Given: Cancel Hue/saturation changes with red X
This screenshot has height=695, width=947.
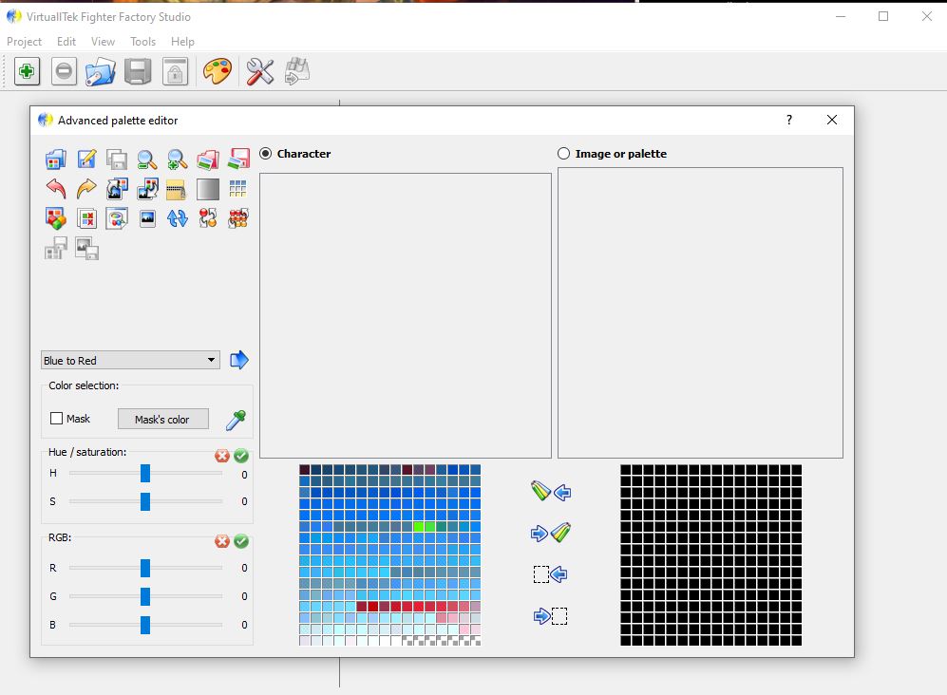Looking at the screenshot, I should (222, 456).
